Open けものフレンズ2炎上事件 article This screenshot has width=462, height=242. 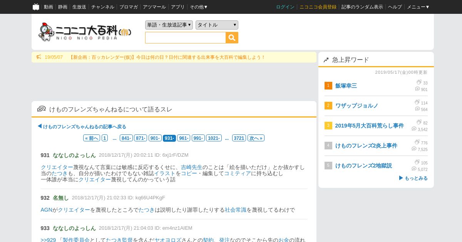[x=366, y=146]
